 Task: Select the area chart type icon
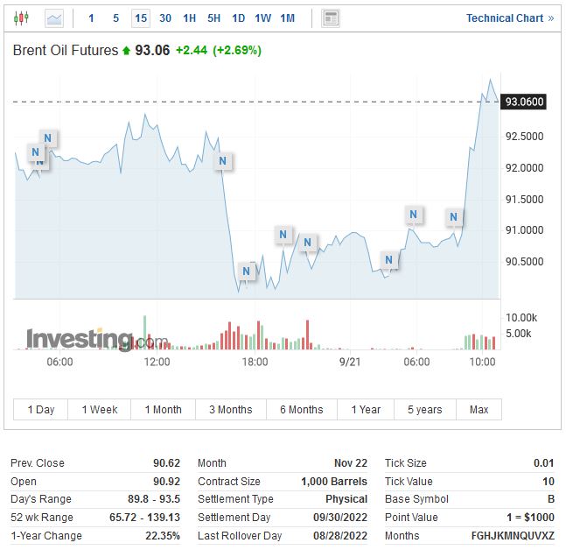click(54, 18)
